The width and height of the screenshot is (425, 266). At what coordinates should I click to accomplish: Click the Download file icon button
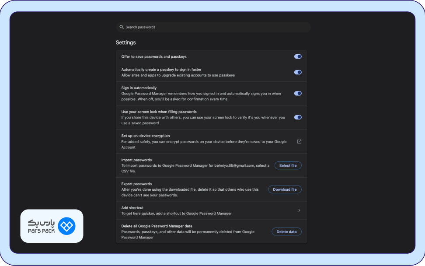click(x=285, y=189)
